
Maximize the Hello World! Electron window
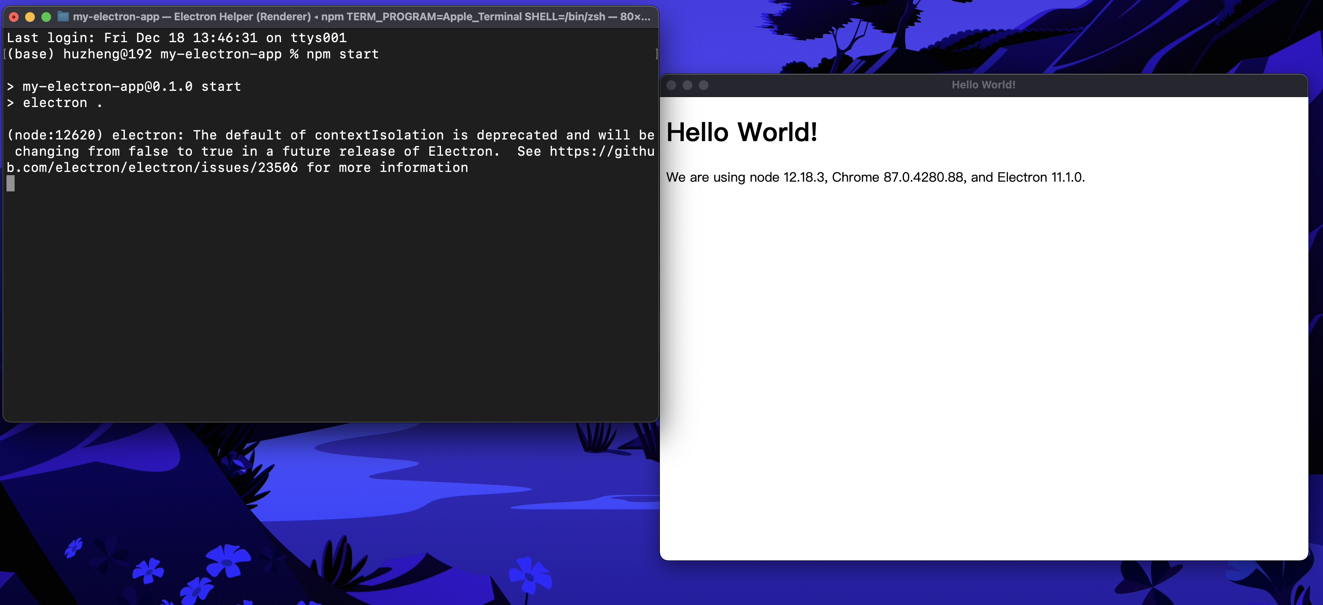[703, 85]
